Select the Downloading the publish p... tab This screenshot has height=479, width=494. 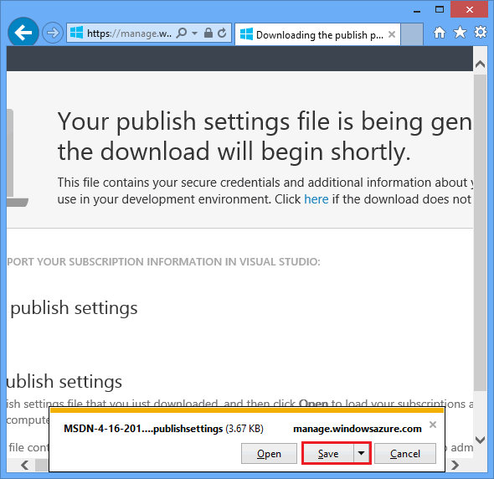(x=317, y=34)
